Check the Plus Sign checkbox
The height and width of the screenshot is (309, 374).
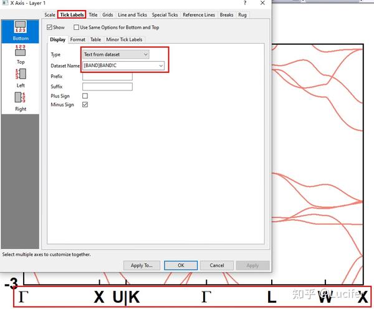(85, 96)
